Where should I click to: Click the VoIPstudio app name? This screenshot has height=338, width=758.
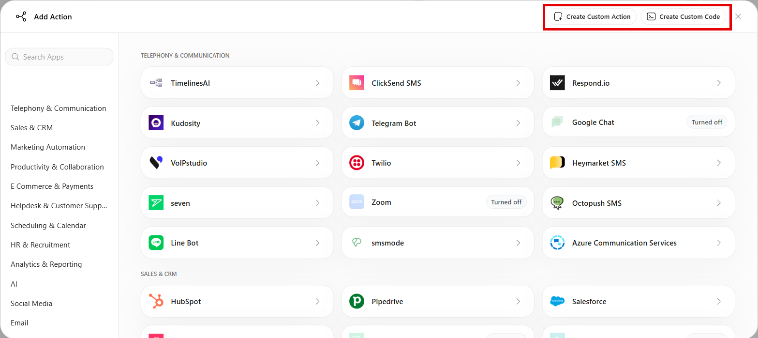[189, 163]
